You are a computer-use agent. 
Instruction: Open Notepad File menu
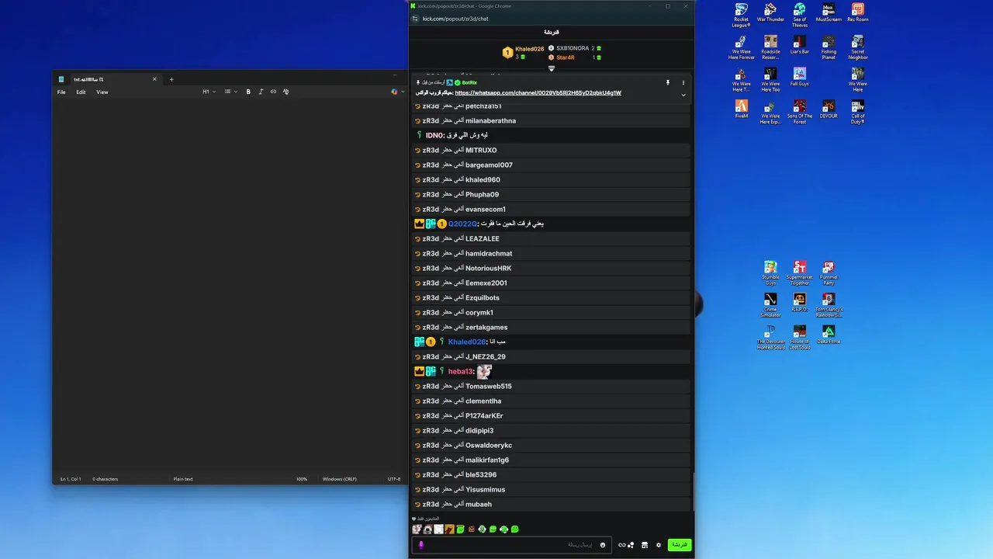(61, 92)
